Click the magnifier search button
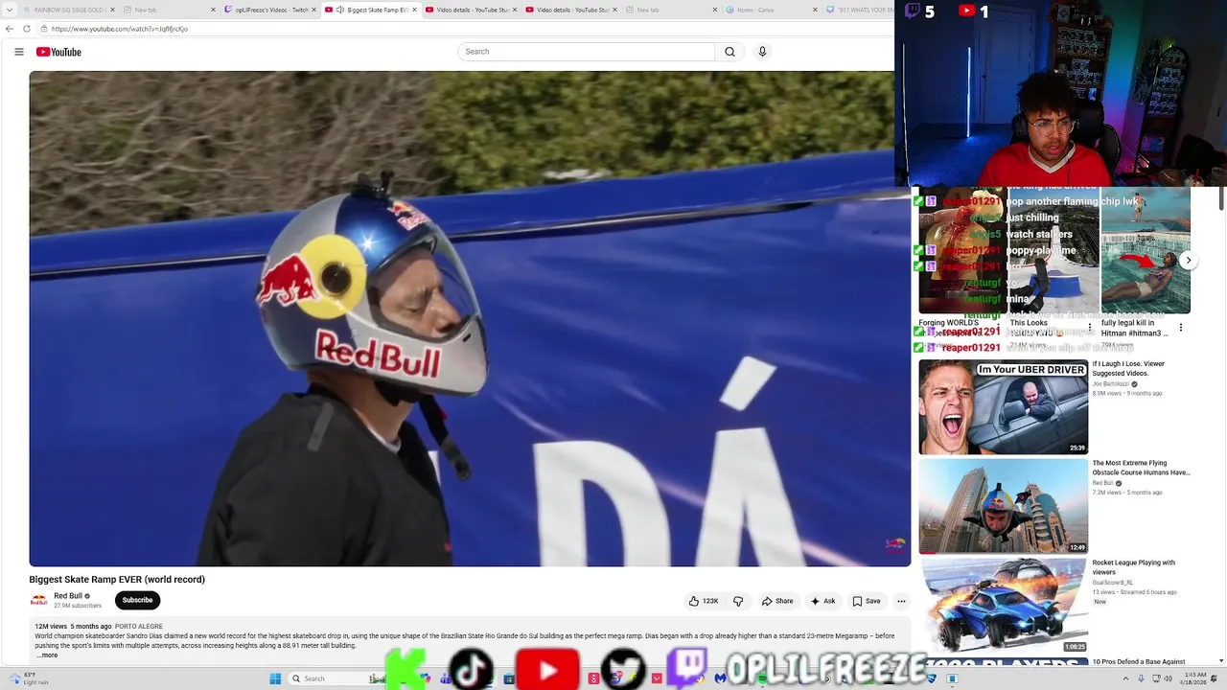 click(x=729, y=52)
